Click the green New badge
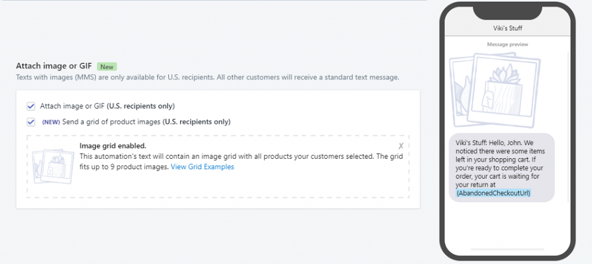The image size is (592, 264). point(107,66)
